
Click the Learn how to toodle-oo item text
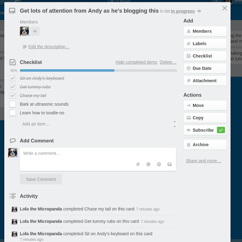click(42, 113)
